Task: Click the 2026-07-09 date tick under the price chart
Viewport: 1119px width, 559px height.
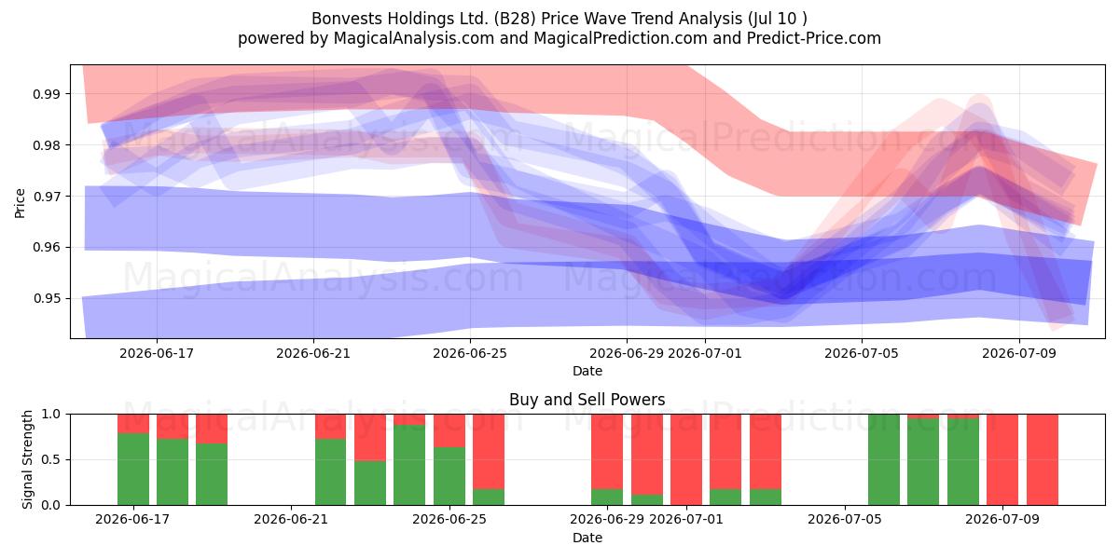Action: pos(1018,353)
